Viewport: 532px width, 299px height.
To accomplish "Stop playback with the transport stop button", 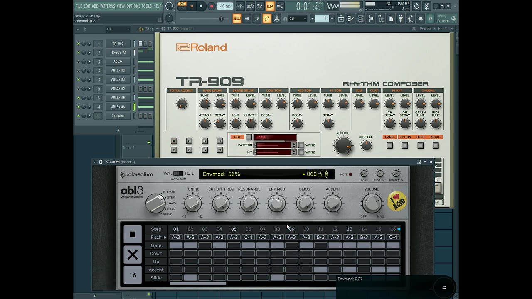I will point(201,6).
